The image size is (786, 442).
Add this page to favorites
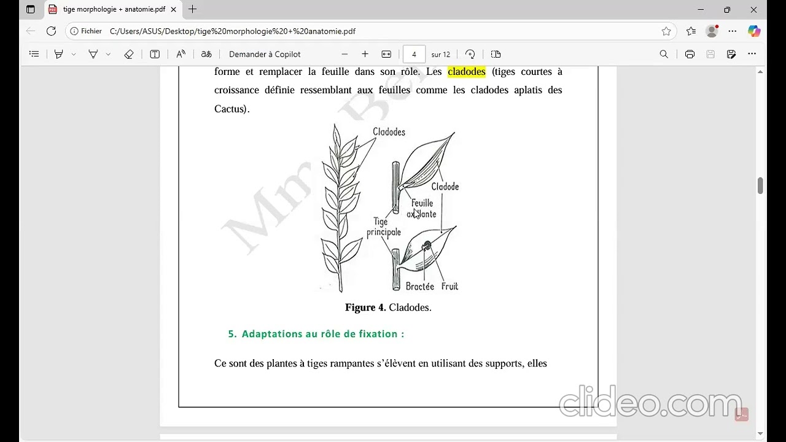[x=666, y=31]
